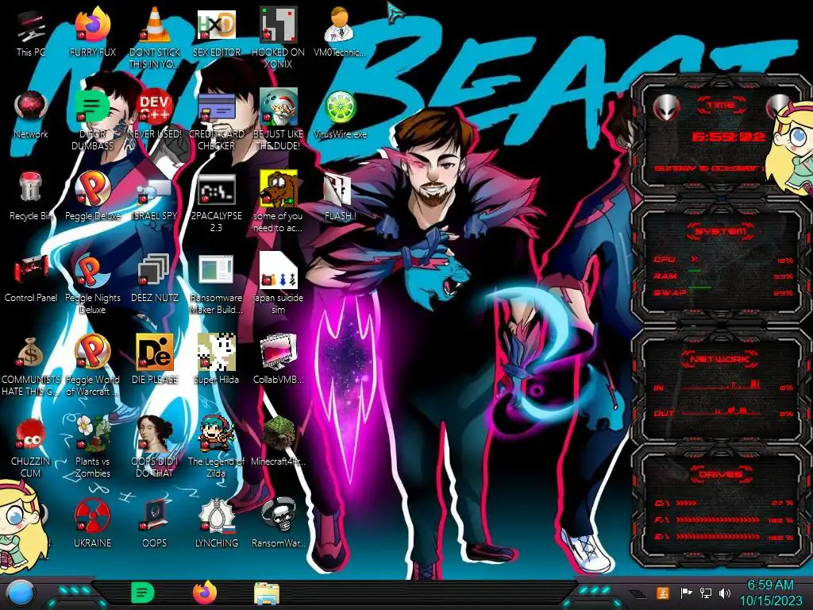This screenshot has width=813, height=610.
Task: Click the SWAP usage meter row
Action: coord(722,293)
